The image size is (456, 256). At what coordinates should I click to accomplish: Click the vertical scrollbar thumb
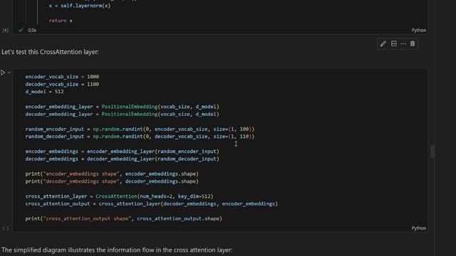[x=432, y=151]
